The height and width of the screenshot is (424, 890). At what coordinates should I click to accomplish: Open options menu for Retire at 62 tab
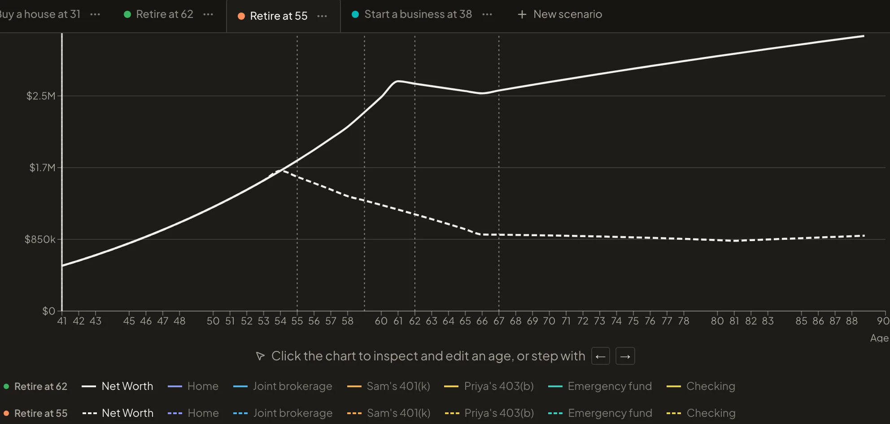(x=208, y=14)
